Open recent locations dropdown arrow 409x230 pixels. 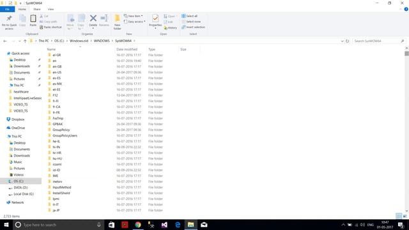point(20,41)
